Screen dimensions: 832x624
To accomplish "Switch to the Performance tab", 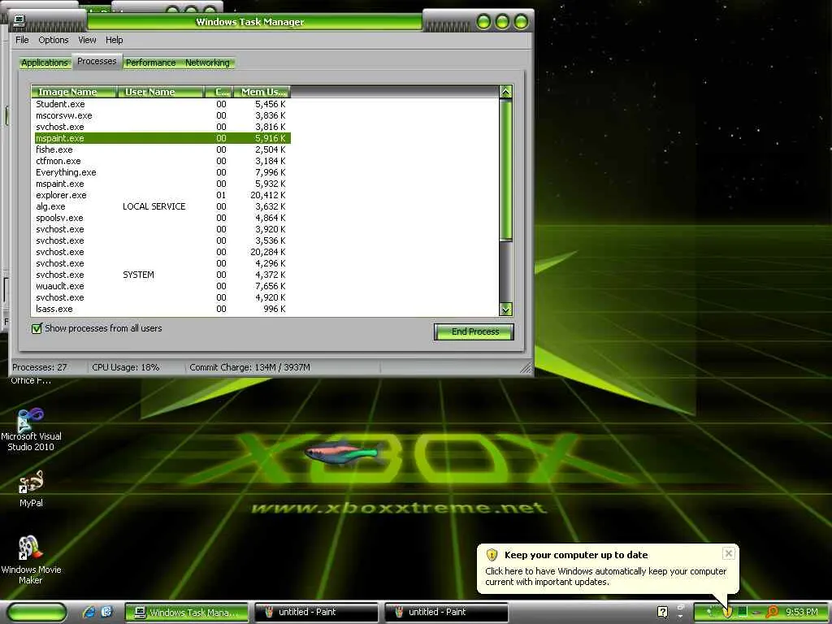I will pyautogui.click(x=150, y=63).
